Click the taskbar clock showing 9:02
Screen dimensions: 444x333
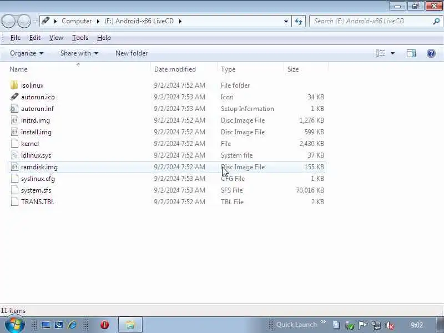417,325
